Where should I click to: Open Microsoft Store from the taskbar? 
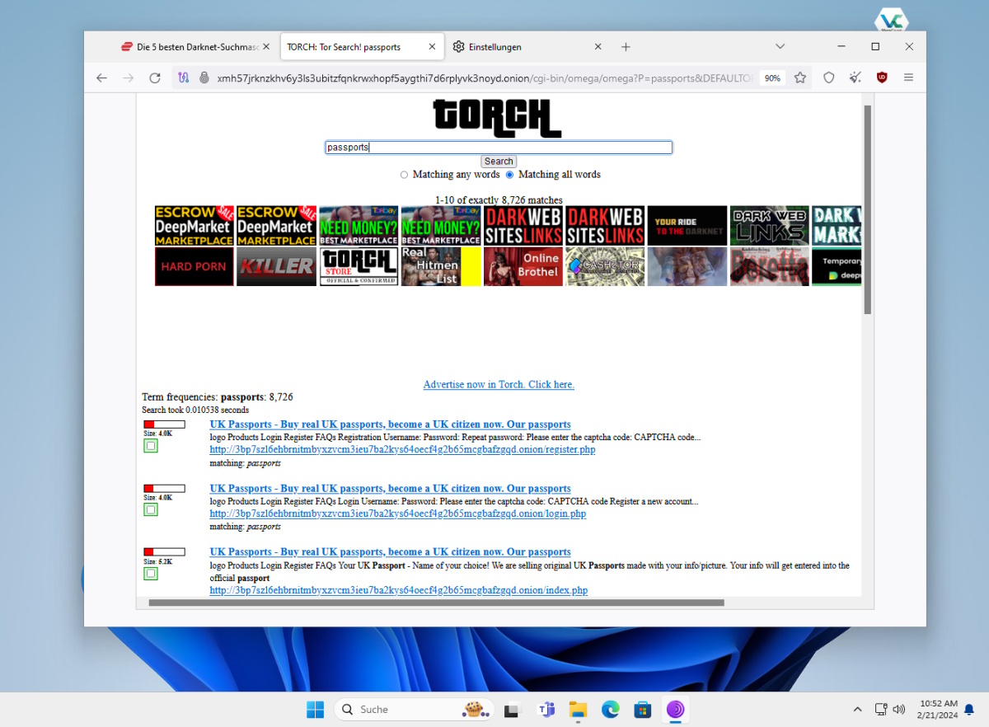[643, 709]
